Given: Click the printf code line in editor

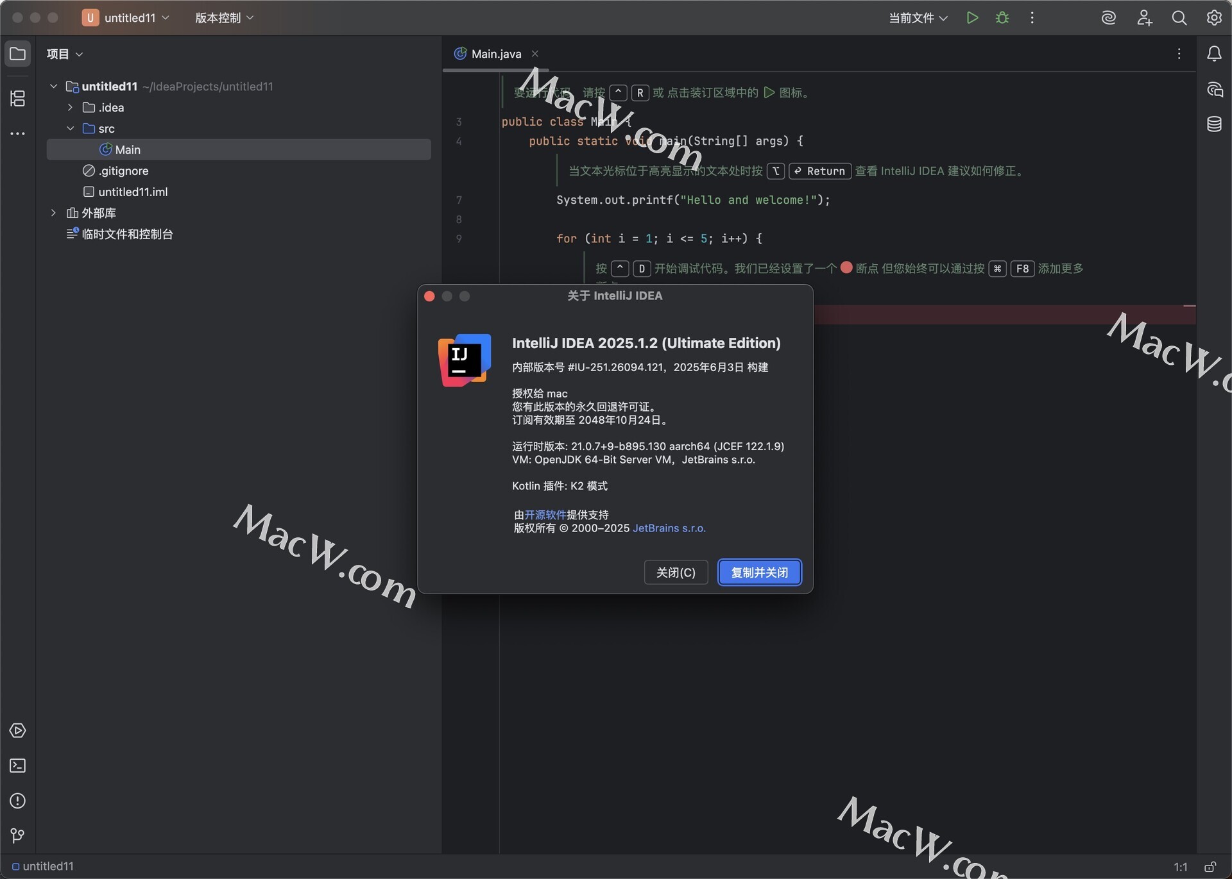Looking at the screenshot, I should (x=693, y=200).
